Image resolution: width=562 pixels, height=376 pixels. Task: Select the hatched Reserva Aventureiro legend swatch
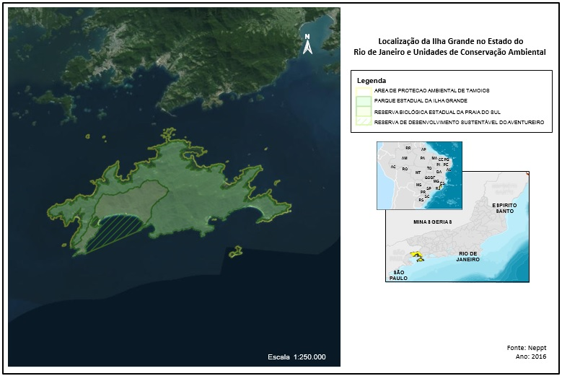[x=364, y=123]
